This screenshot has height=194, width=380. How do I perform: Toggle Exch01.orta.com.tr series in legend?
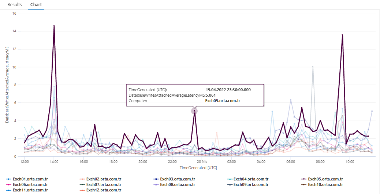27,179
